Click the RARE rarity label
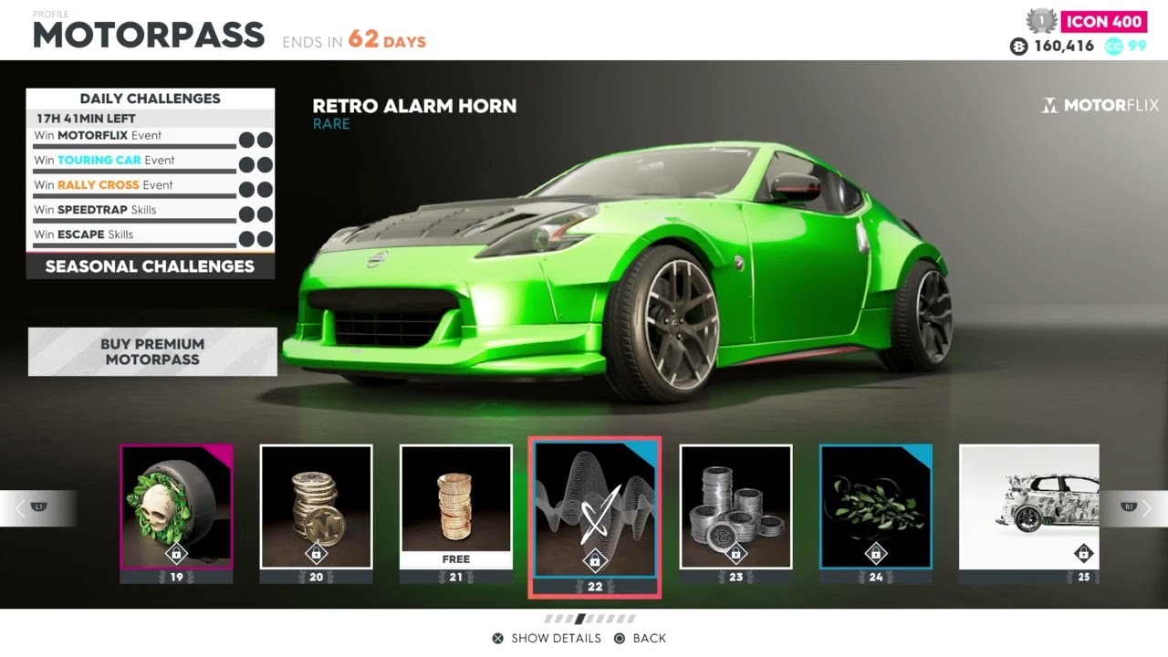This screenshot has height=657, width=1168. 331,124
